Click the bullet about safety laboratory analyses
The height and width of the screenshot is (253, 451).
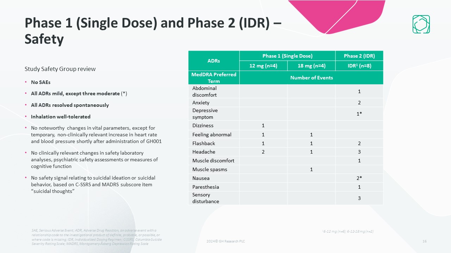coord(94,160)
